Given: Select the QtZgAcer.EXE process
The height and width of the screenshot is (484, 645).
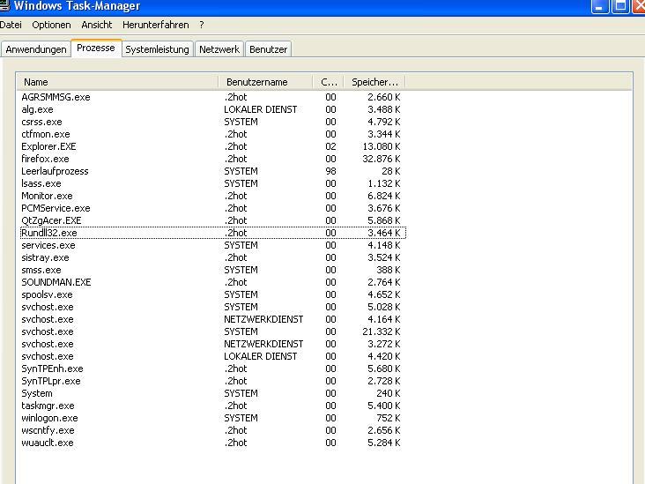Looking at the screenshot, I should click(213, 220).
